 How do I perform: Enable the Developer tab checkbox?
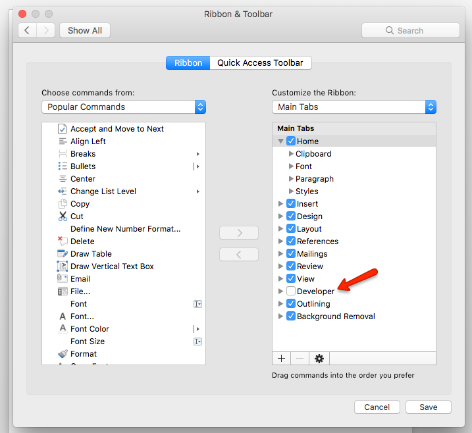click(x=291, y=292)
